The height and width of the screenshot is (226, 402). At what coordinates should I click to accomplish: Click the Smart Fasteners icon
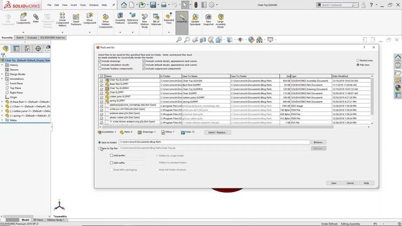point(76,19)
